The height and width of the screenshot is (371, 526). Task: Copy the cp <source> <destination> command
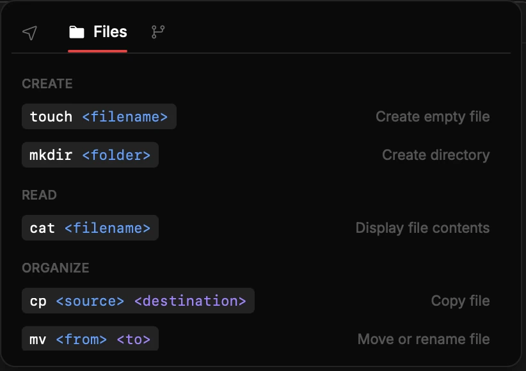click(x=138, y=301)
